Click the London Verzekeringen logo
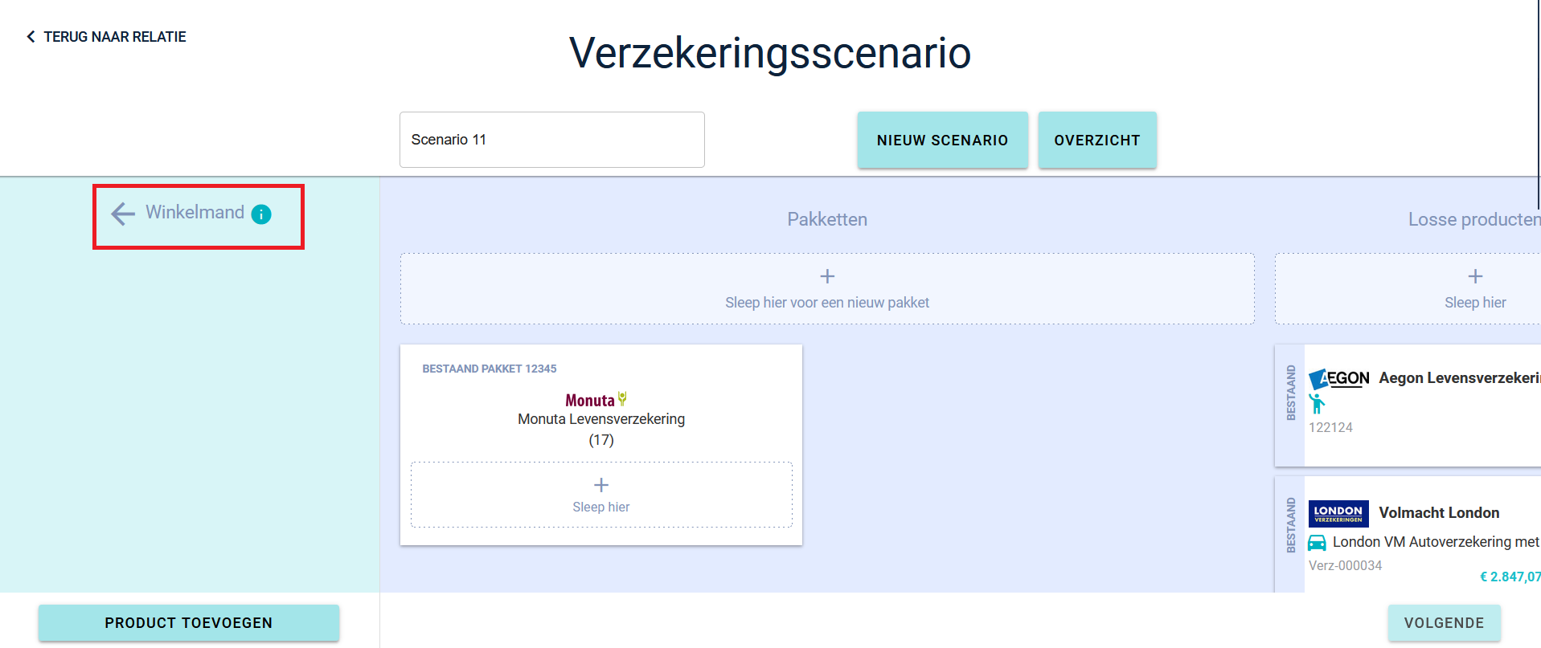This screenshot has height=648, width=1541. pos(1338,514)
